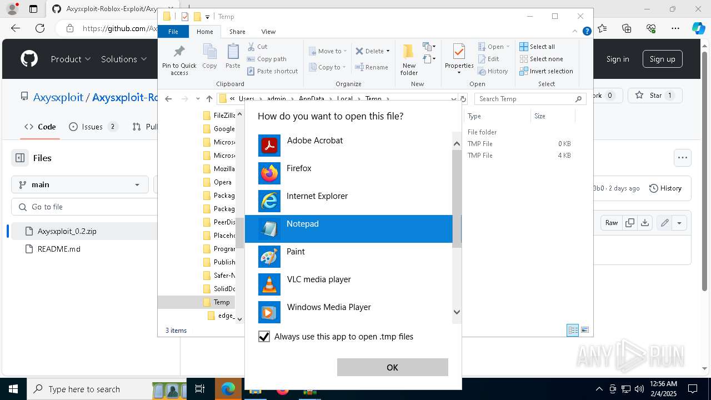Open GitHub Solutions menu

click(x=124, y=59)
